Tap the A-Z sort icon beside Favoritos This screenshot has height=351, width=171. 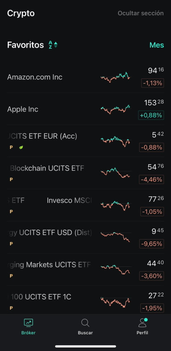53,45
